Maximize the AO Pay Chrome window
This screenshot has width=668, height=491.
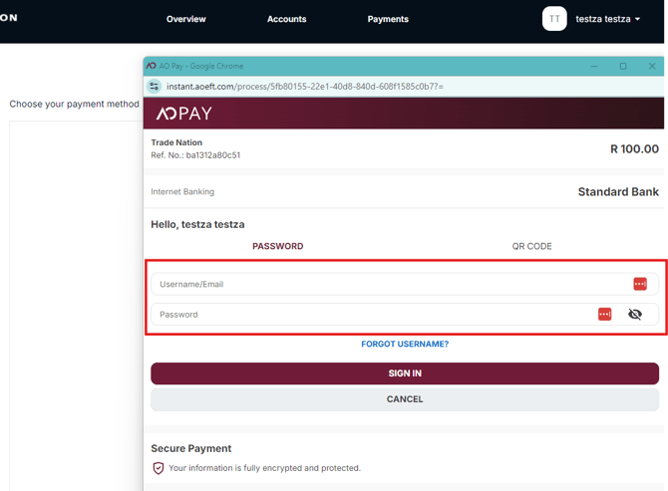[x=623, y=66]
